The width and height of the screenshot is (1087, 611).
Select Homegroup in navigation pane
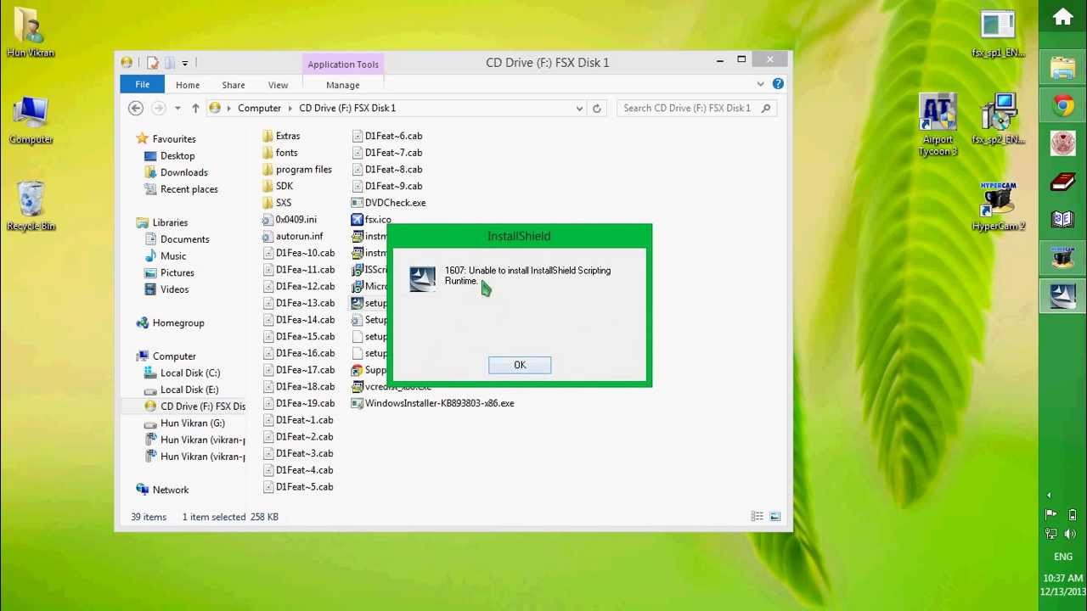pyautogui.click(x=177, y=323)
